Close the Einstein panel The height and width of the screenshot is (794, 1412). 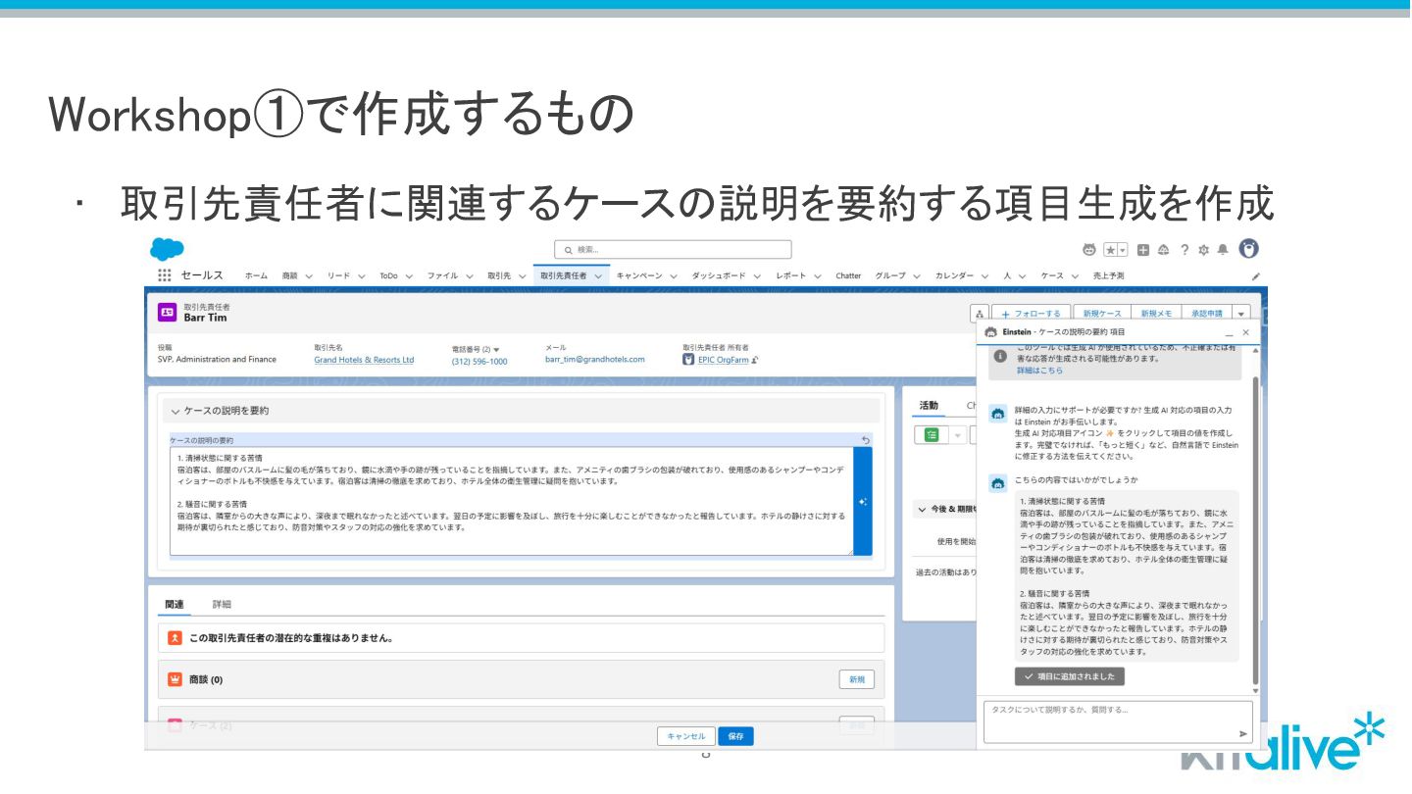click(x=1246, y=333)
